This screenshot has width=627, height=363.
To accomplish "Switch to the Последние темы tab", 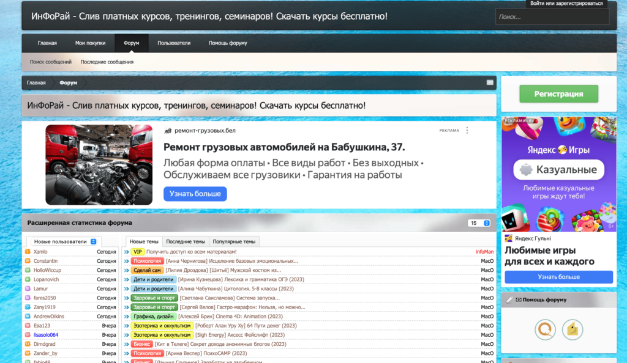I will (x=186, y=241).
